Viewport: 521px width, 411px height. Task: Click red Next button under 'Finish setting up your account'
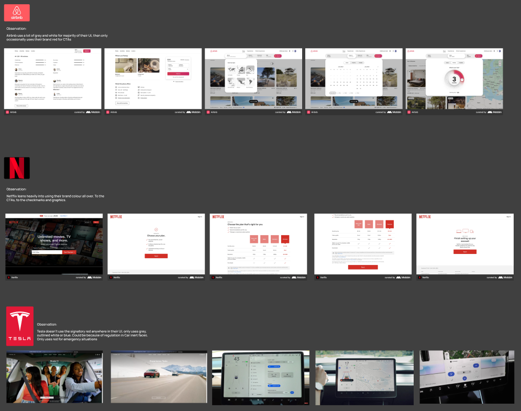465,252
